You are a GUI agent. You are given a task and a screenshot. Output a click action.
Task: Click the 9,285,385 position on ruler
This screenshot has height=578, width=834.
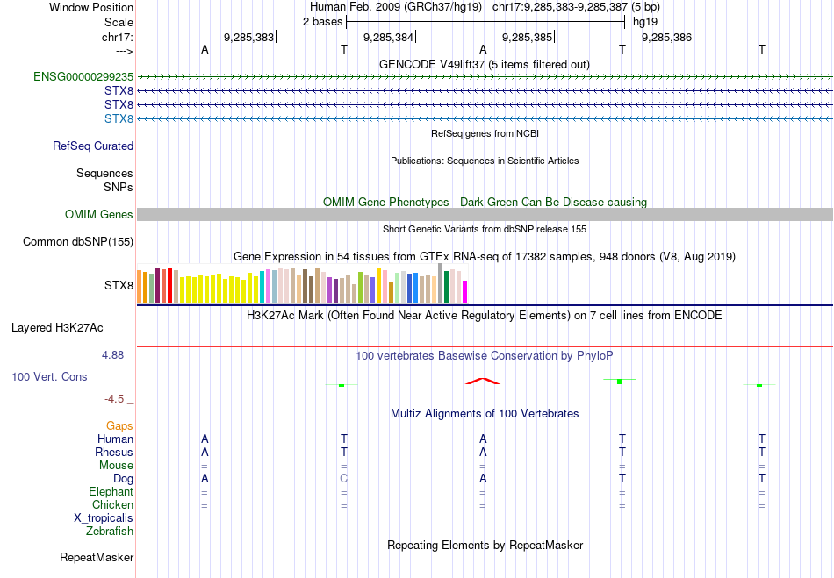(x=528, y=37)
